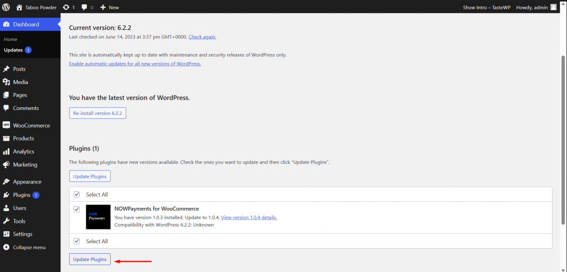This screenshot has height=272, width=567.
Task: Click View version 1.0.4 details link
Action: coord(249,217)
